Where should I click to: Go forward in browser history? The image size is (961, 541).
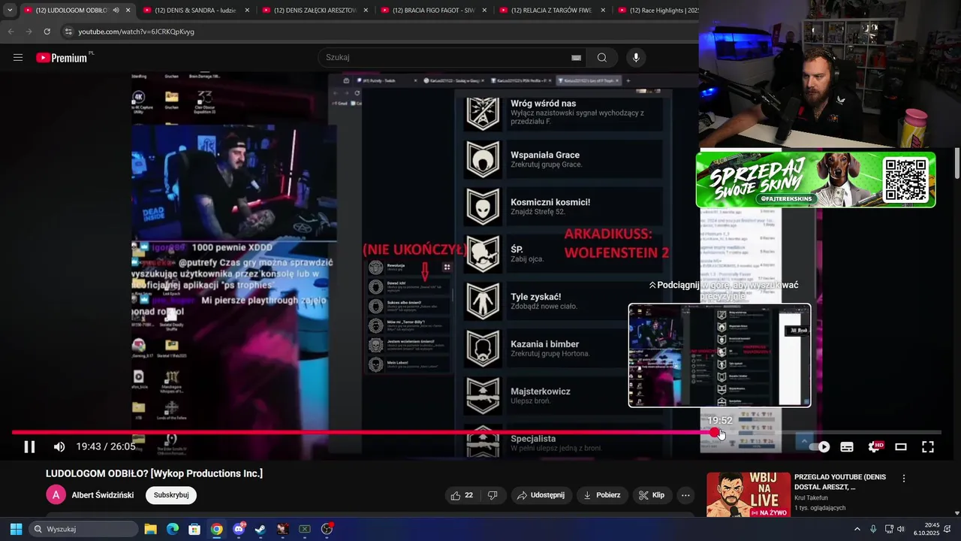pos(29,32)
